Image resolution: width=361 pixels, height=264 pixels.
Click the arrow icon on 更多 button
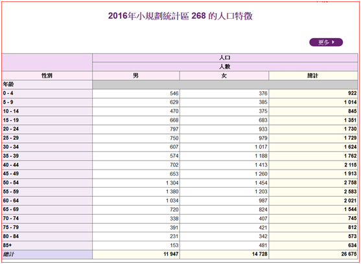[333, 42]
